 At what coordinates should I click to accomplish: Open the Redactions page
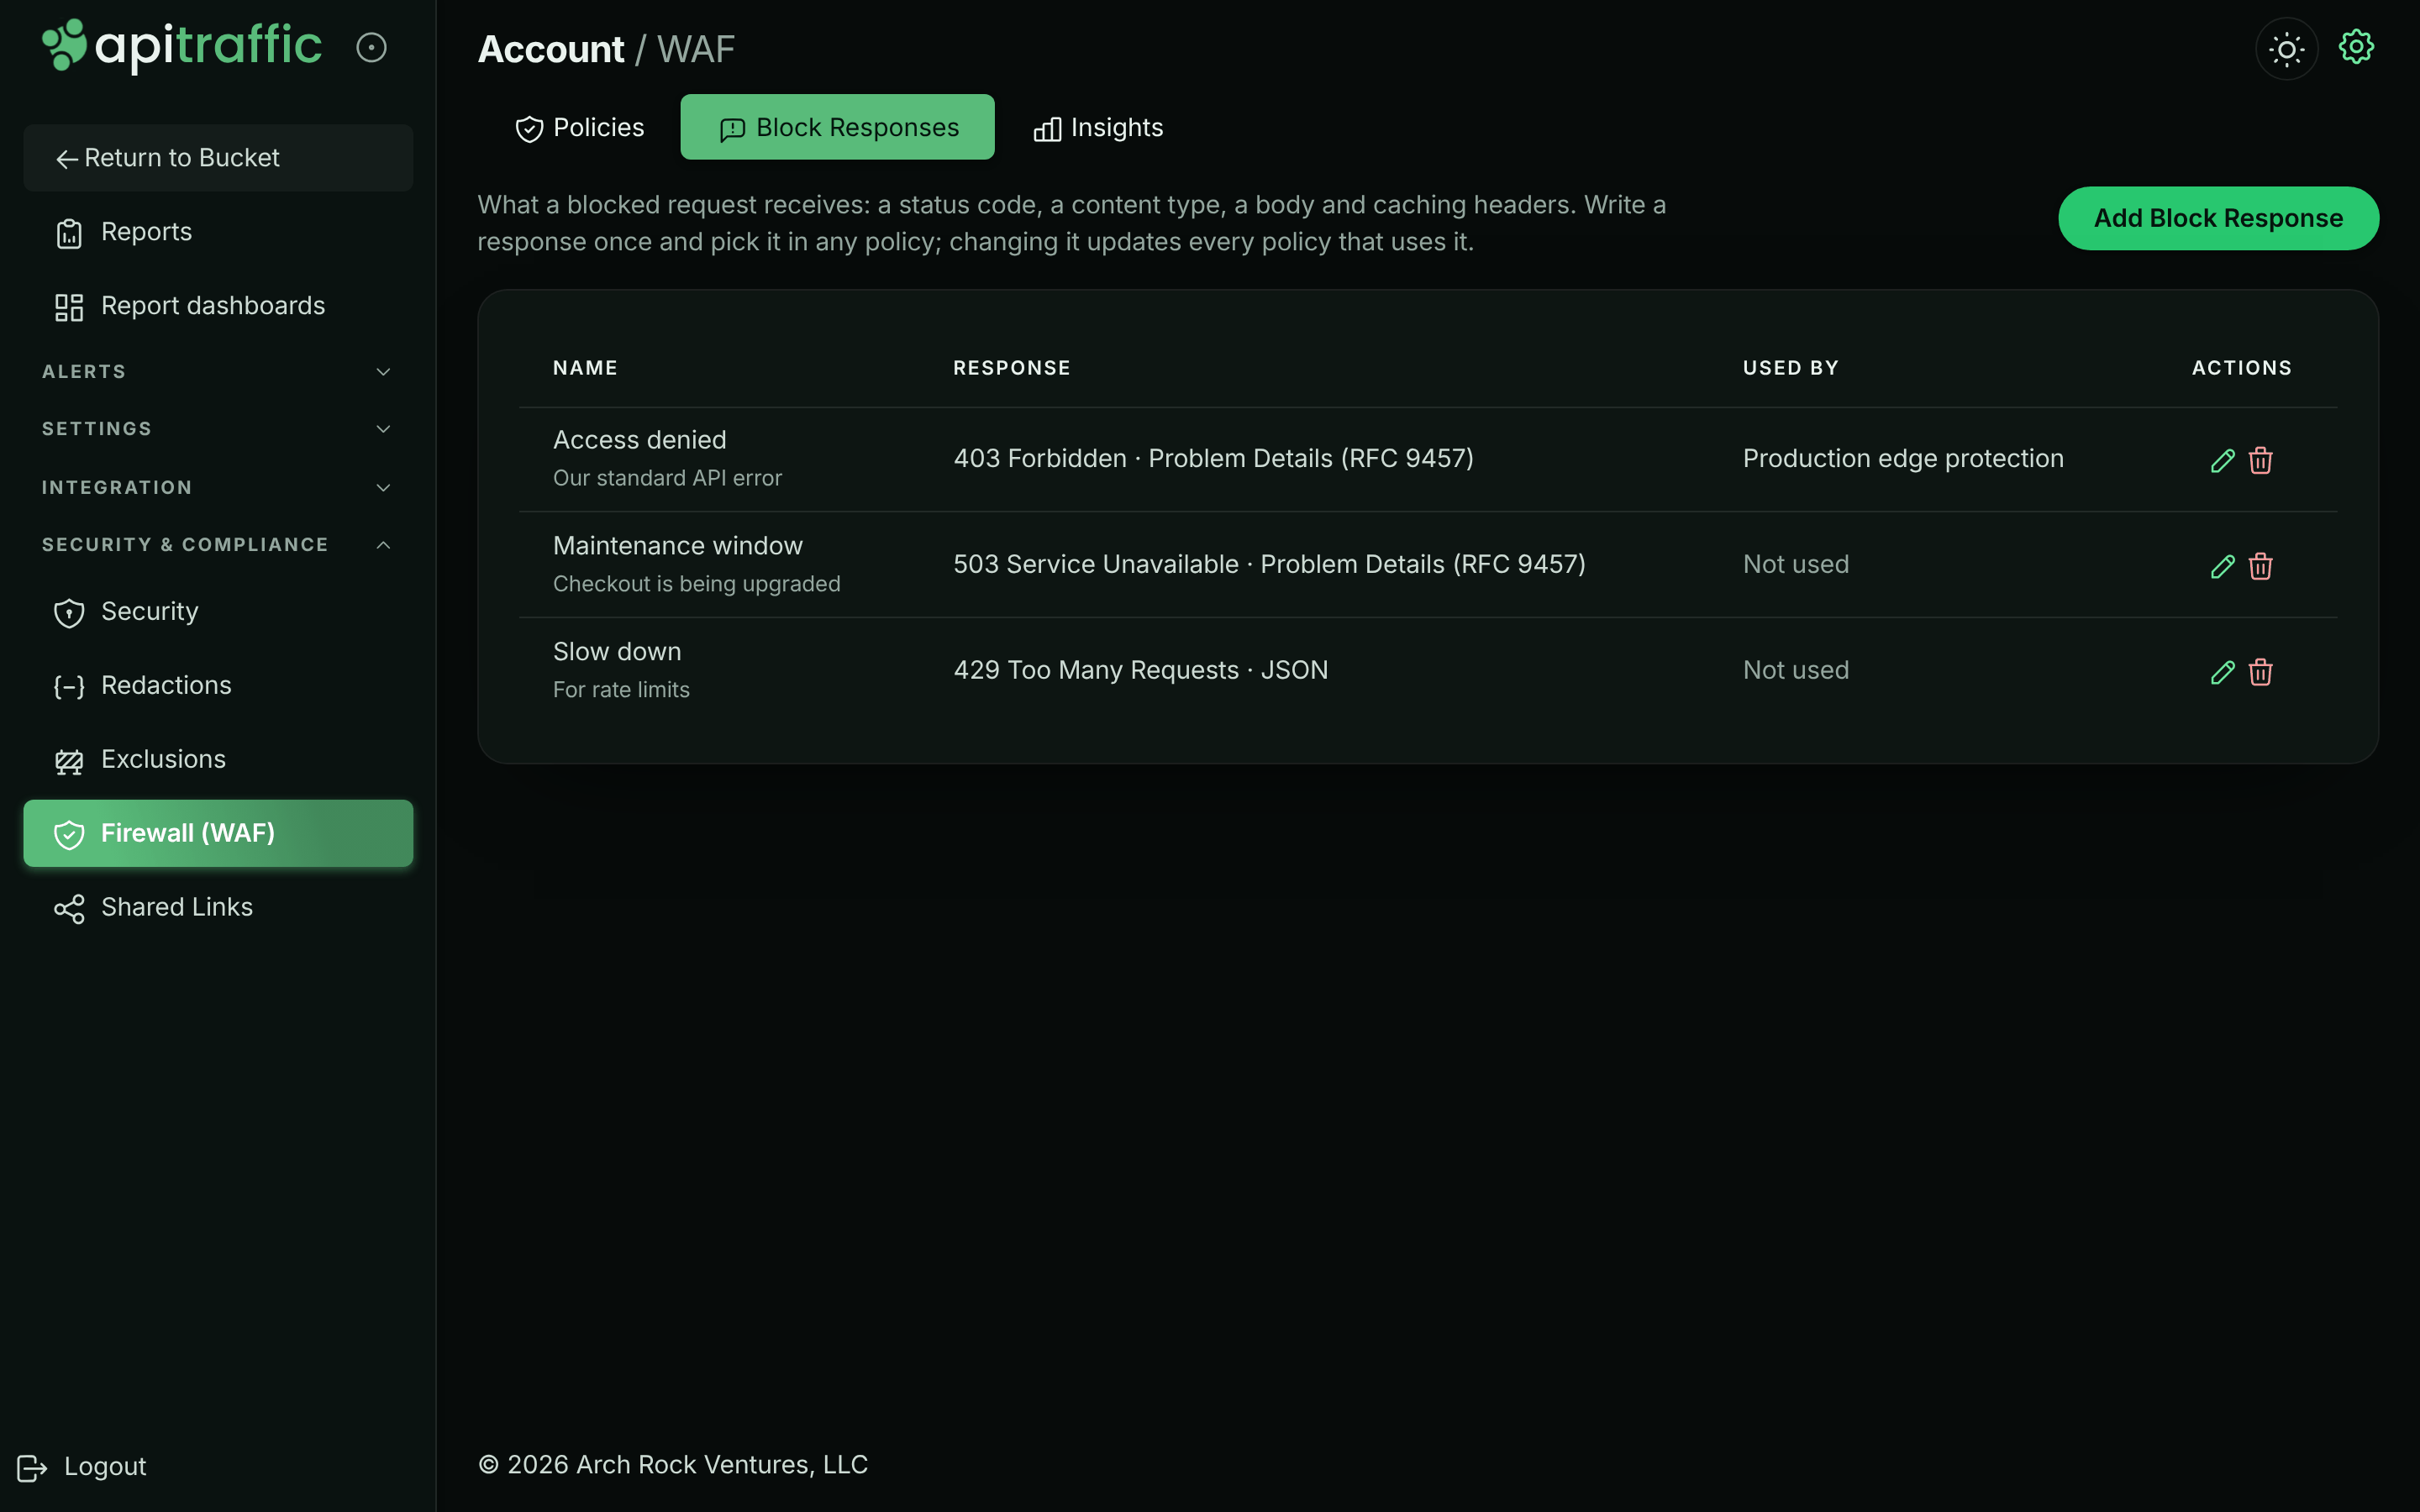coord(218,686)
